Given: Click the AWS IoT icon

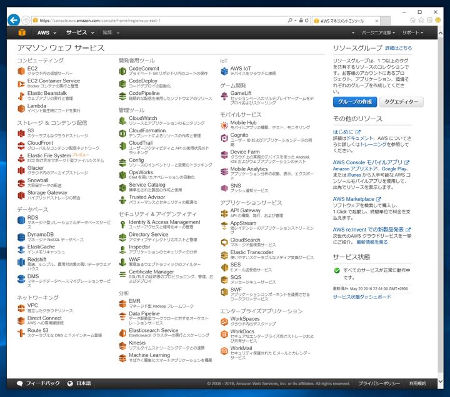Looking at the screenshot, I should coord(224,71).
